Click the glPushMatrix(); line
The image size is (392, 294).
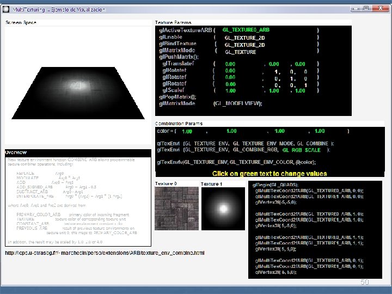(x=179, y=57)
